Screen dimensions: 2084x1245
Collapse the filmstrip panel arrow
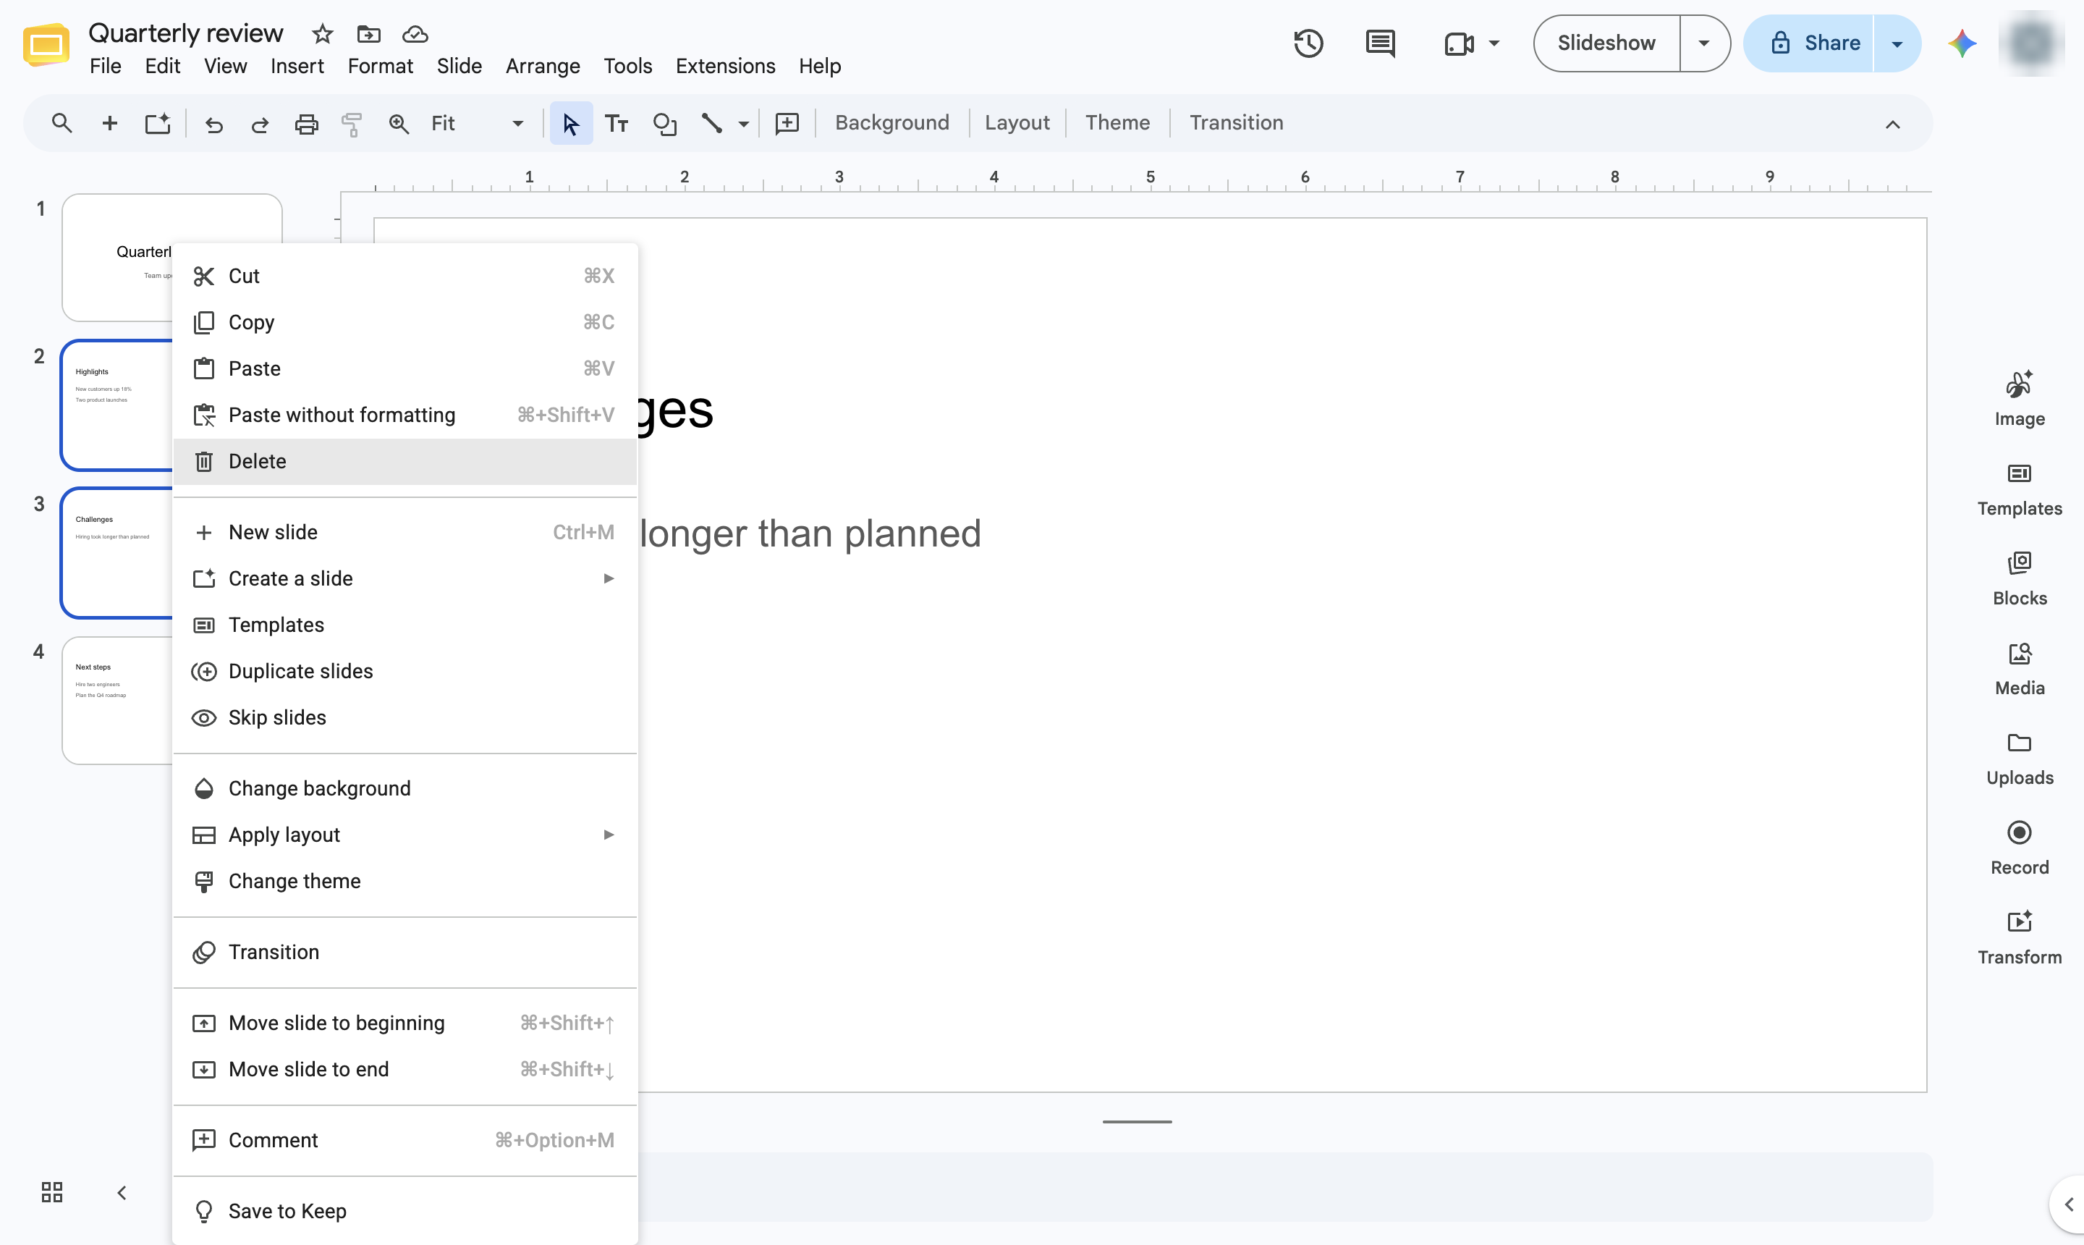click(x=122, y=1192)
